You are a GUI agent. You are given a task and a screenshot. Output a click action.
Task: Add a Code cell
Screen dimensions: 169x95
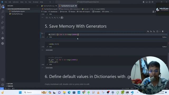pos(44,12)
